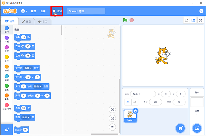The height and width of the screenshot is (136, 206).
Task: Open the 檔案 (File) menu
Action: [x=33, y=11]
